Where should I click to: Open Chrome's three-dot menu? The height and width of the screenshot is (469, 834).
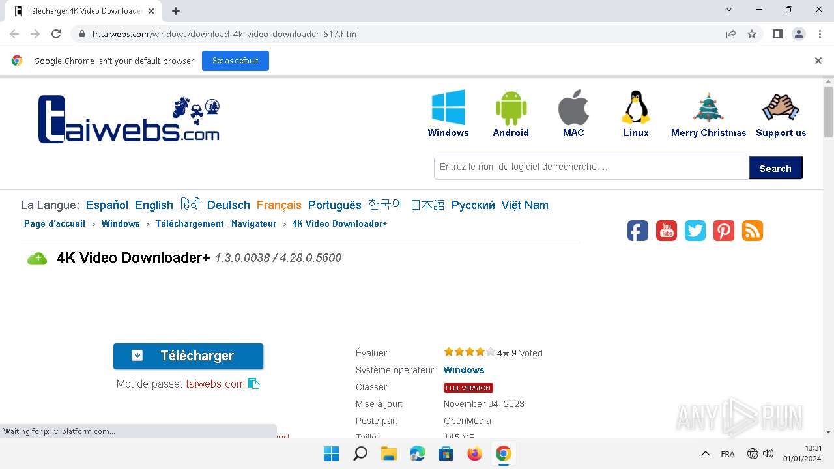pyautogui.click(x=819, y=34)
